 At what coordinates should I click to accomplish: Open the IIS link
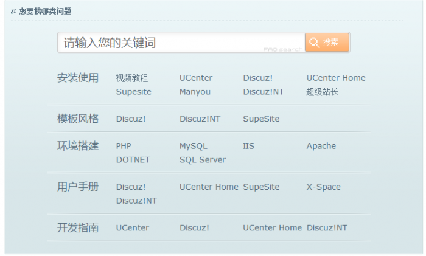(248, 146)
